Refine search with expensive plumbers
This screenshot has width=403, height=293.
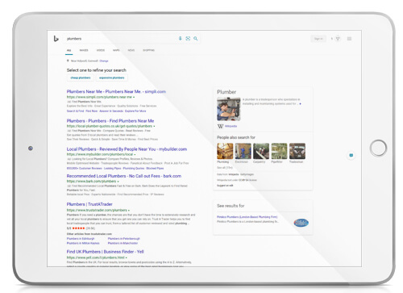coord(112,77)
